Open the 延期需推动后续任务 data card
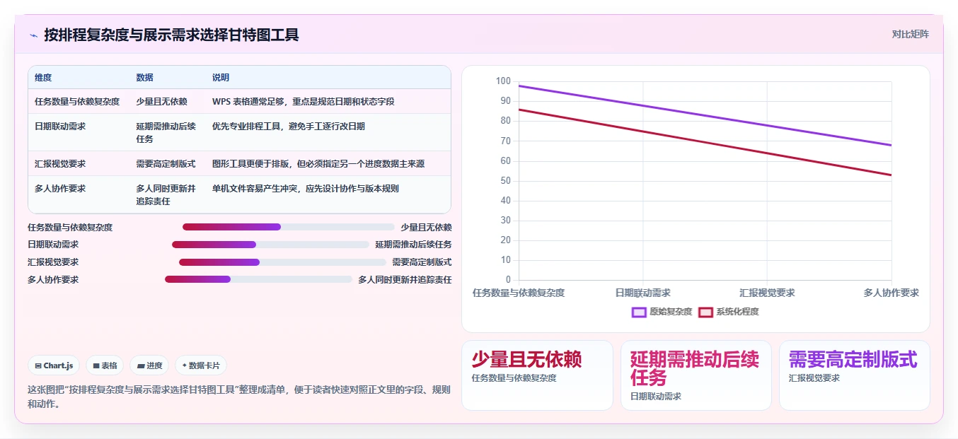The width and height of the screenshot is (958, 439). pos(696,375)
